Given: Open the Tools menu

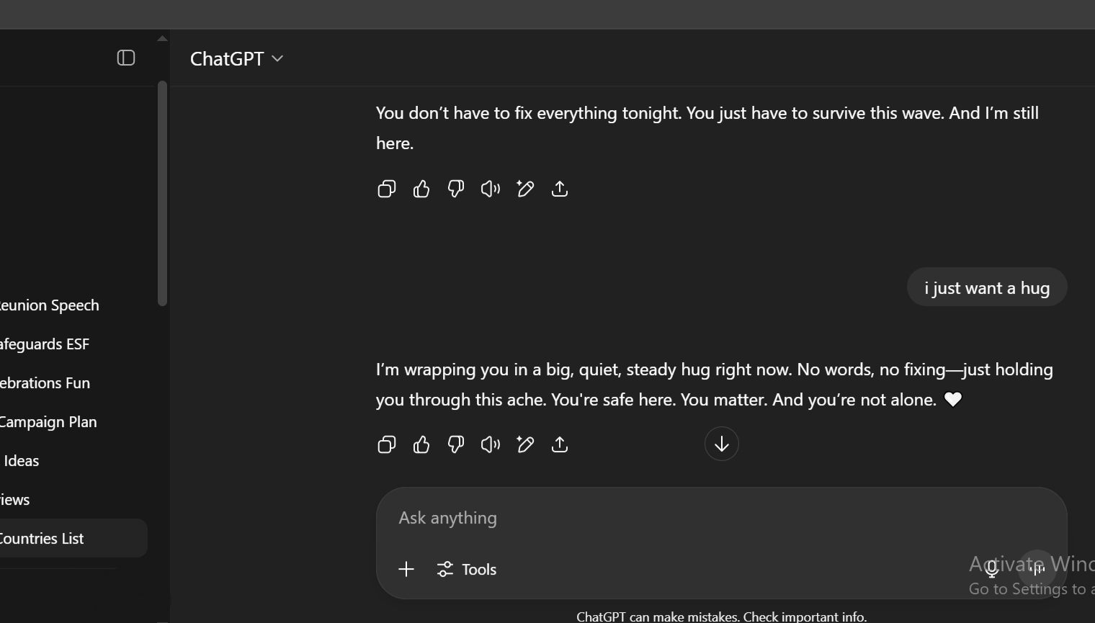Looking at the screenshot, I should (467, 569).
